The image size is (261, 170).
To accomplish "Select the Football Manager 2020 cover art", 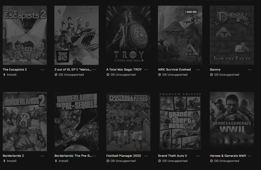I will (128, 121).
